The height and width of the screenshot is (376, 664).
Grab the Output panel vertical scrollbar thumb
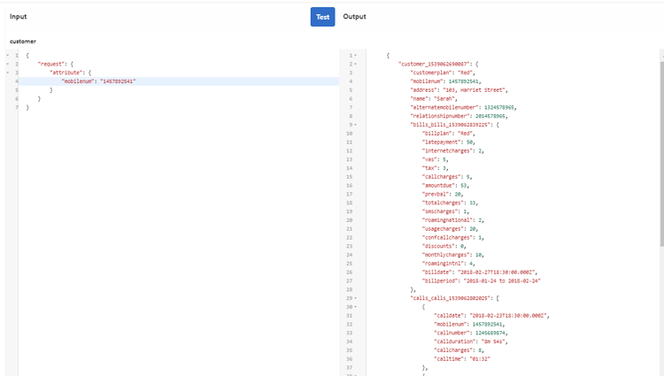click(x=661, y=153)
